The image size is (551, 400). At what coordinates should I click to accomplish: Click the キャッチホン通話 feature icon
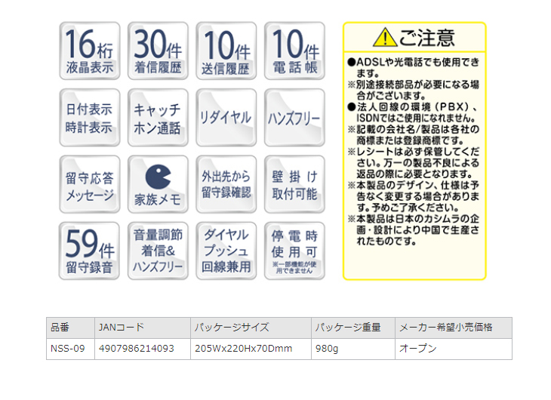(158, 118)
